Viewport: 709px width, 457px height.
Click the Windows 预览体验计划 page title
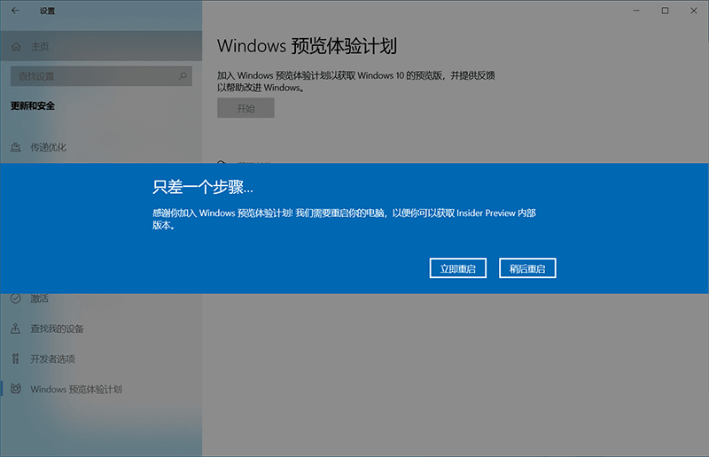(307, 46)
